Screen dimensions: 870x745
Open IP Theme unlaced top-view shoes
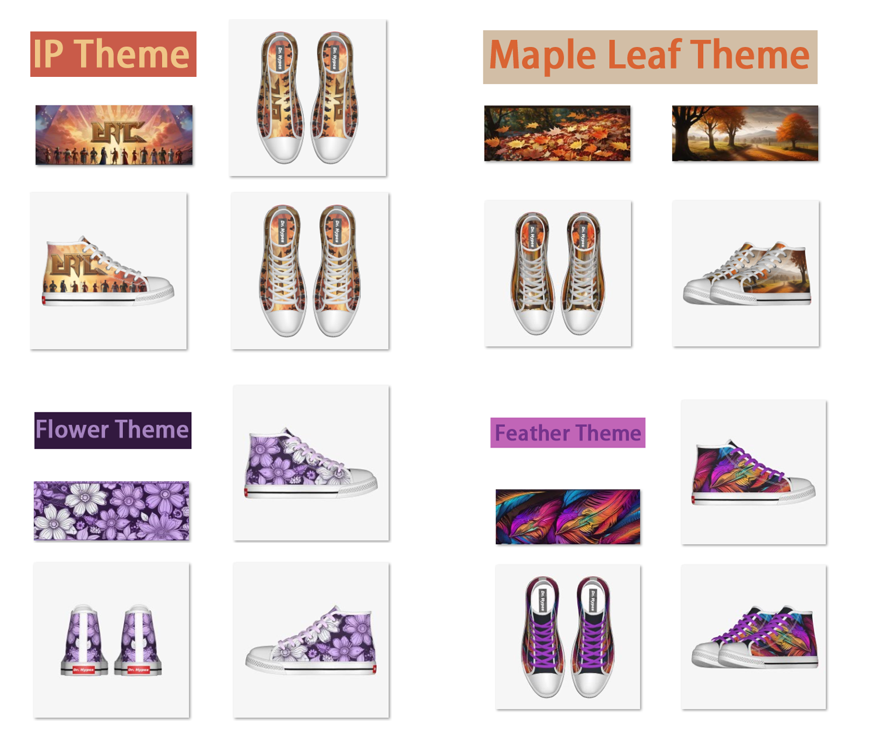307,98
